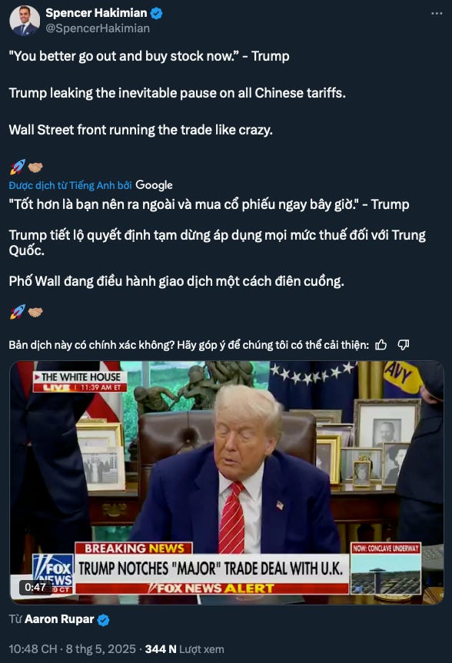This screenshot has height=663, width=452.
Task: Open the @SpencerHakimian handle link
Action: pyautogui.click(x=98, y=28)
